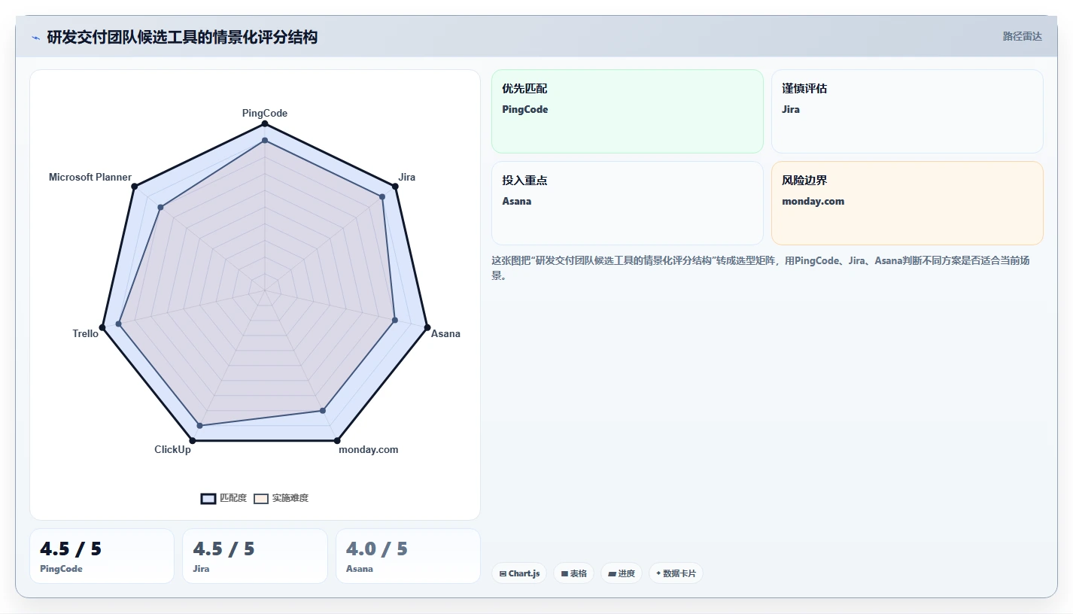Screen dimensions: 1073x614
Task: Click the outer ClickUp data point on radar
Action: coord(193,440)
